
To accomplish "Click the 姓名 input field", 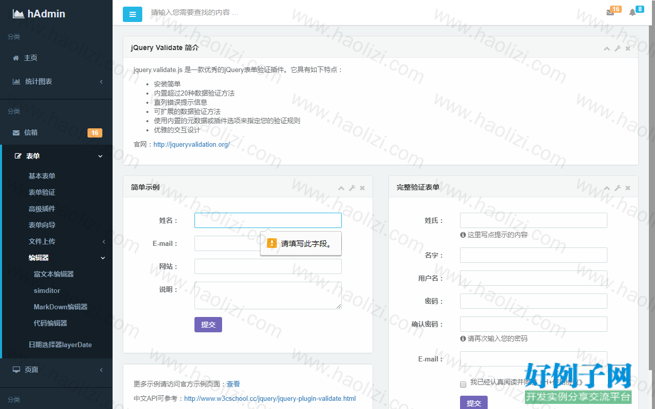I will pyautogui.click(x=268, y=220).
